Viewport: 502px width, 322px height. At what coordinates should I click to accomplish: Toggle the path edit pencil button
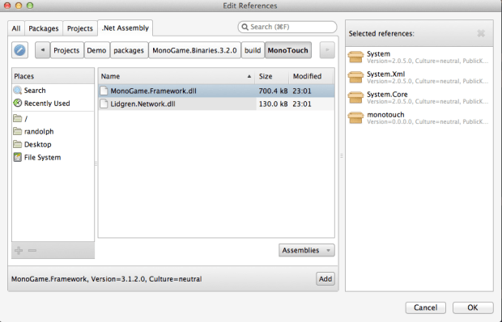pos(20,50)
